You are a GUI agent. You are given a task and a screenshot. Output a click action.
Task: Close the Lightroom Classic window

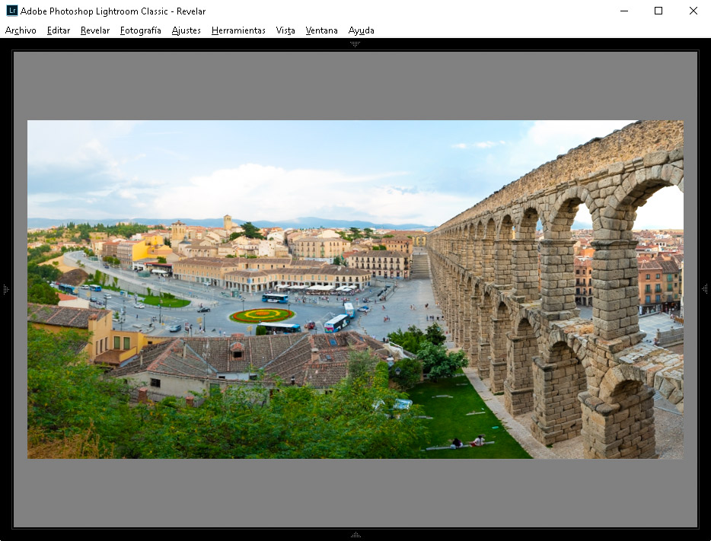pyautogui.click(x=693, y=11)
